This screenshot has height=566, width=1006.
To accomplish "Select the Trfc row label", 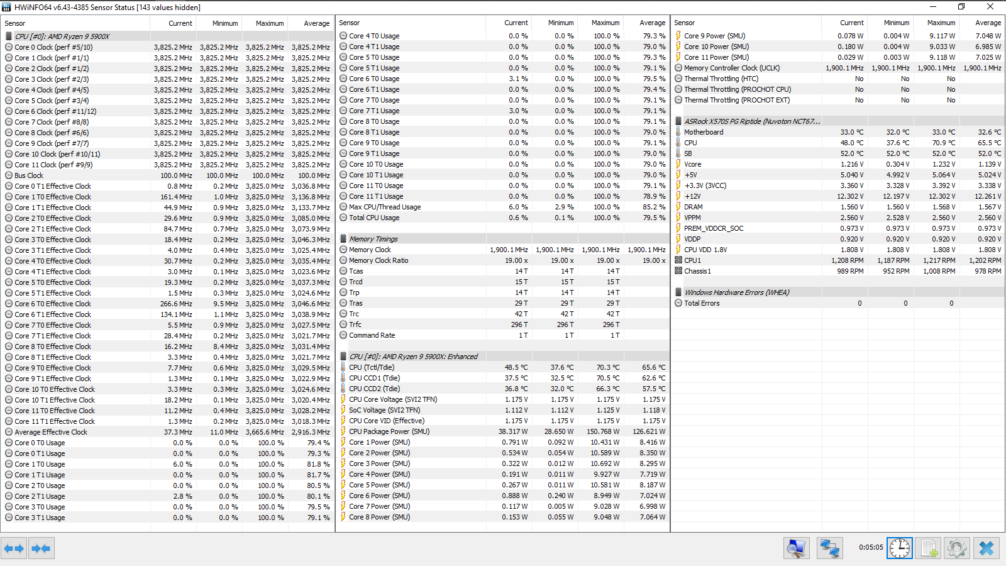I will click(x=355, y=325).
